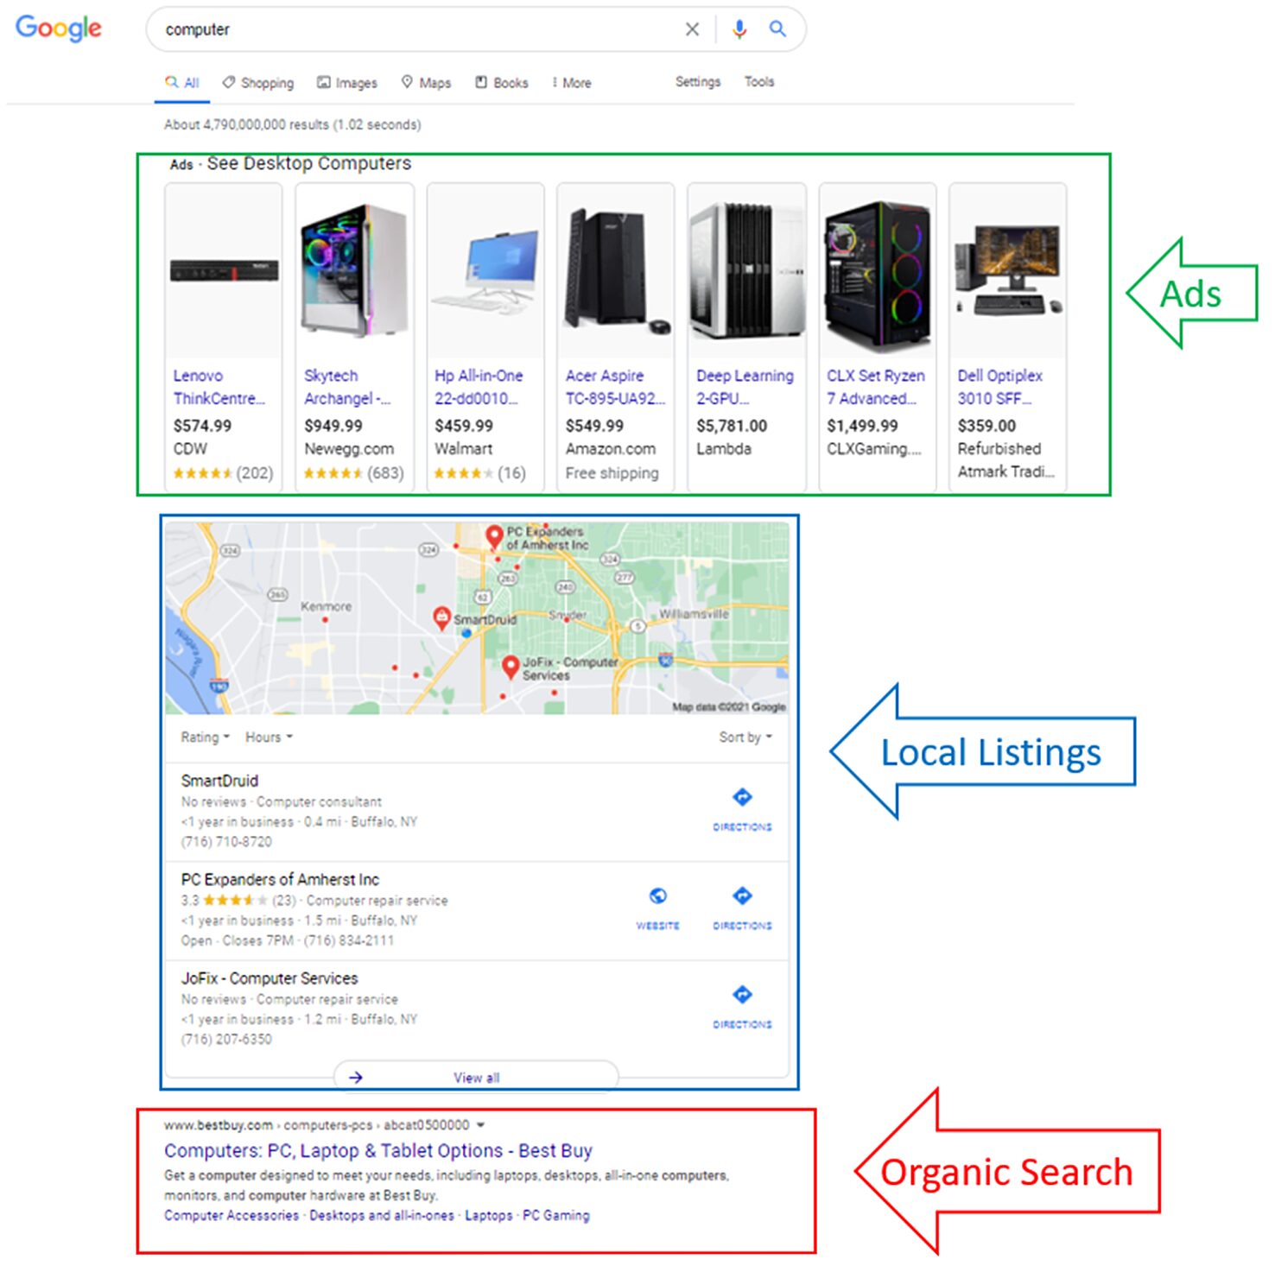
Task: Click View all local listings button
Action: coord(476,1077)
